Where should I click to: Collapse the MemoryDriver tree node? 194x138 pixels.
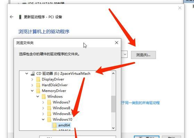click(x=32, y=91)
